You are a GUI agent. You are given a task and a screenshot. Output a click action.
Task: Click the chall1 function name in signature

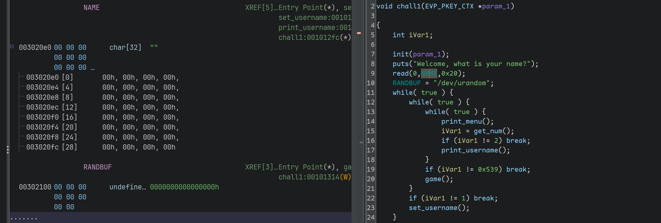pos(409,6)
